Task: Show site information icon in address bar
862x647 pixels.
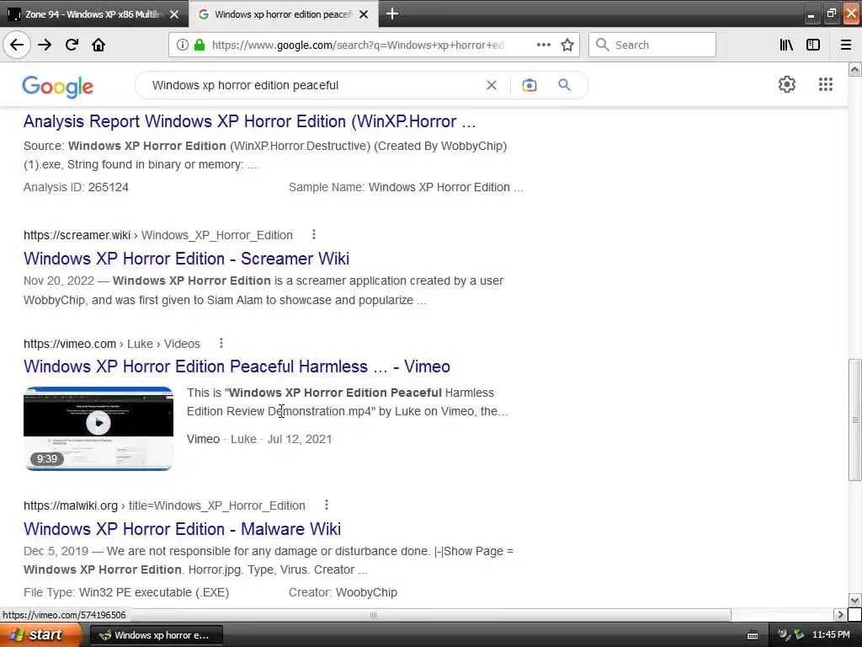Action: [183, 45]
